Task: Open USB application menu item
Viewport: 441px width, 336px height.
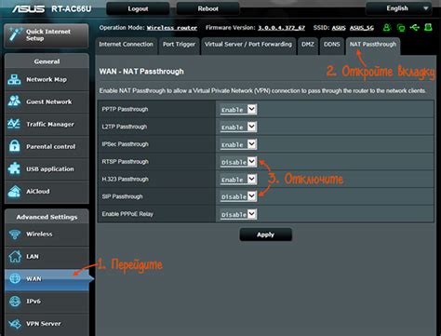Action: point(47,168)
